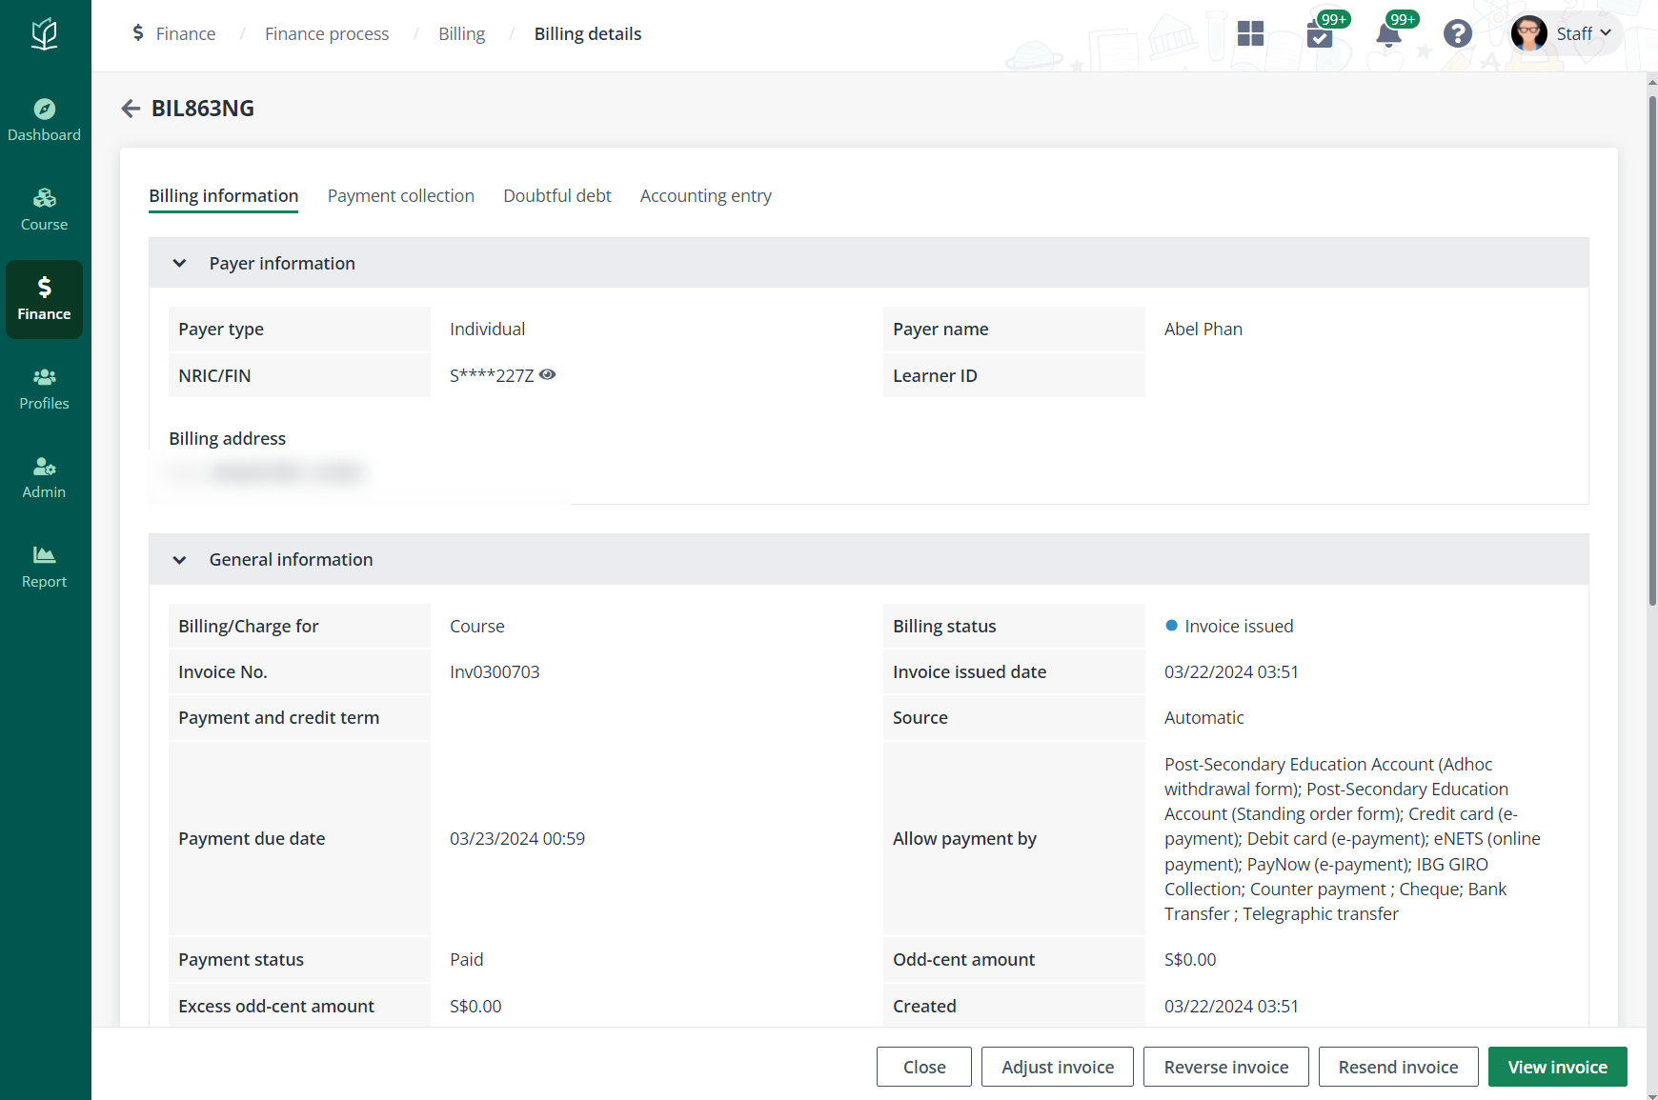Switch to the Doubtful debt tab
This screenshot has width=1658, height=1100.
coord(557,196)
